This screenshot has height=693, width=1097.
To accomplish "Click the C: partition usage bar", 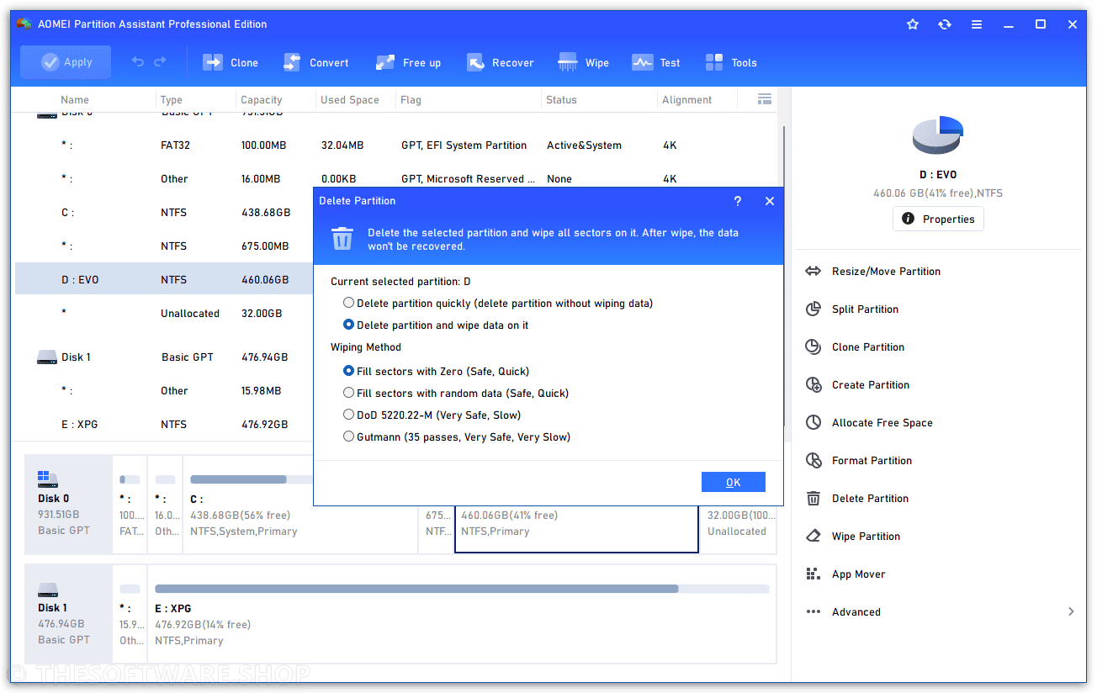I will (x=252, y=479).
